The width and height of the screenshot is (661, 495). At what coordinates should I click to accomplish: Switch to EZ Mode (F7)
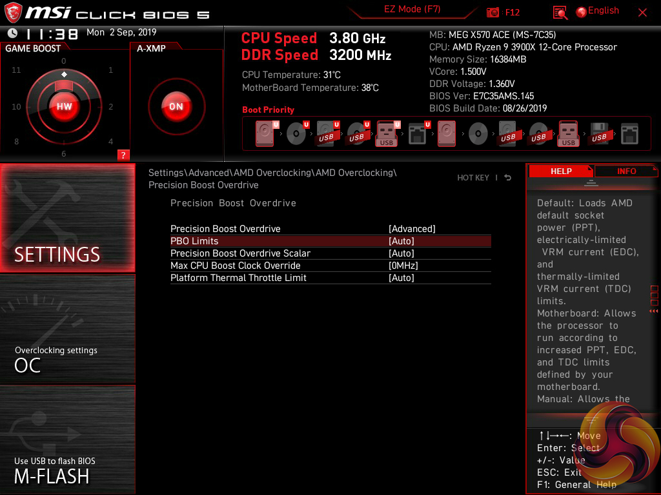(412, 9)
